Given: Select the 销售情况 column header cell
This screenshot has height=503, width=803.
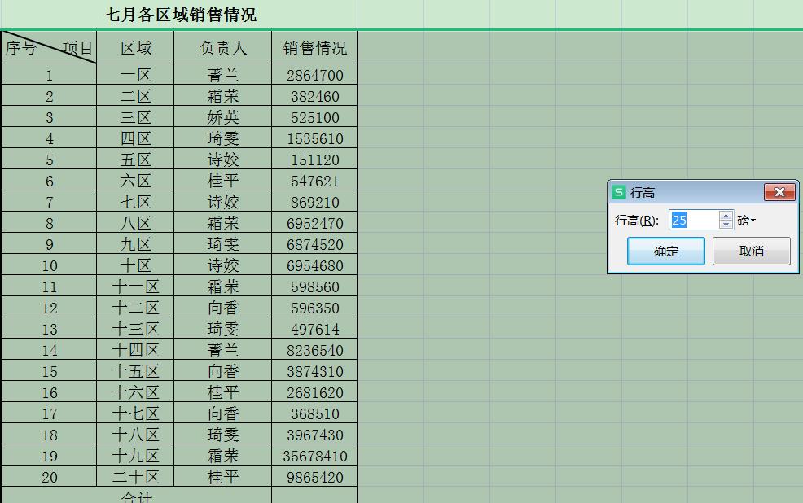Looking at the screenshot, I should click(314, 47).
